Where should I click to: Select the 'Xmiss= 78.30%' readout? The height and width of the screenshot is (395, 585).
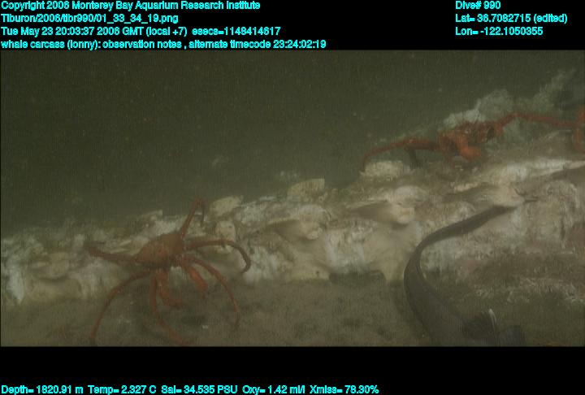pos(344,390)
